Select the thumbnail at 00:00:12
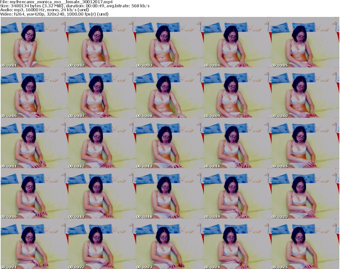 point(102,143)
